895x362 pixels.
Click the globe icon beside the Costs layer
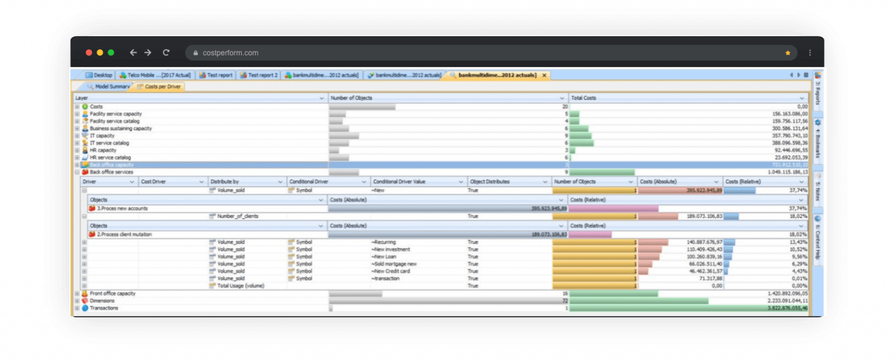(85, 107)
